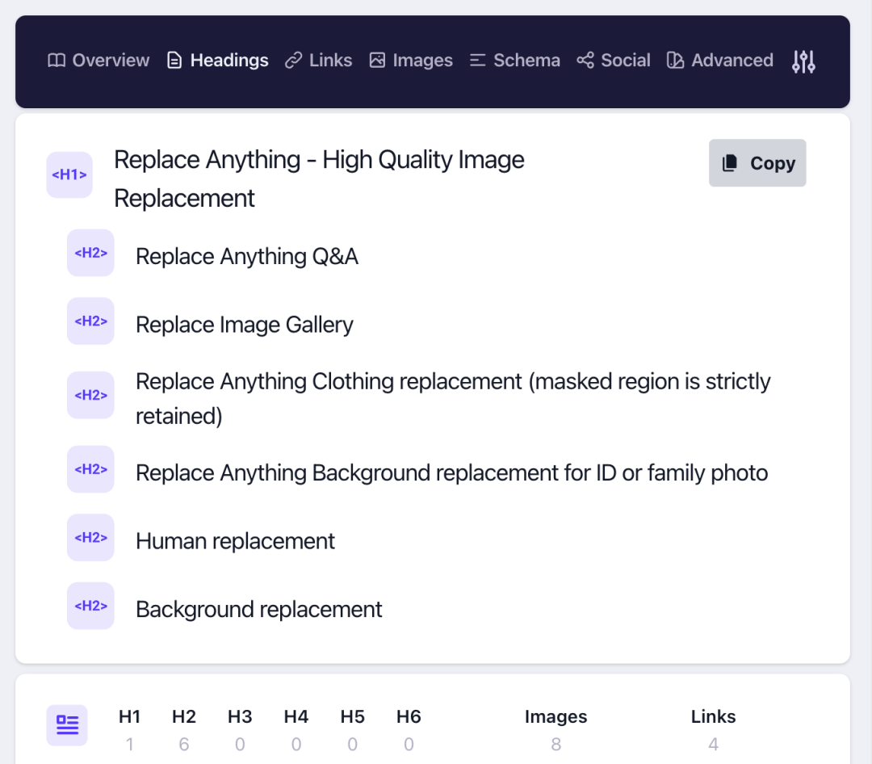Copy the headings list
This screenshot has width=872, height=764.
757,163
